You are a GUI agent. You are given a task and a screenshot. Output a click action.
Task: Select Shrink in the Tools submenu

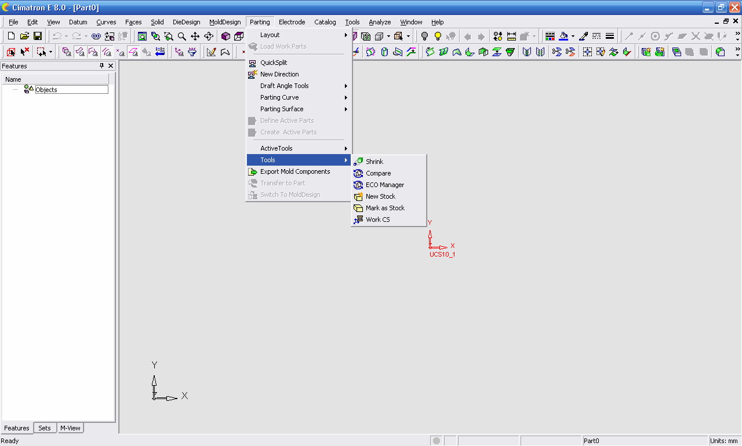coord(389,162)
